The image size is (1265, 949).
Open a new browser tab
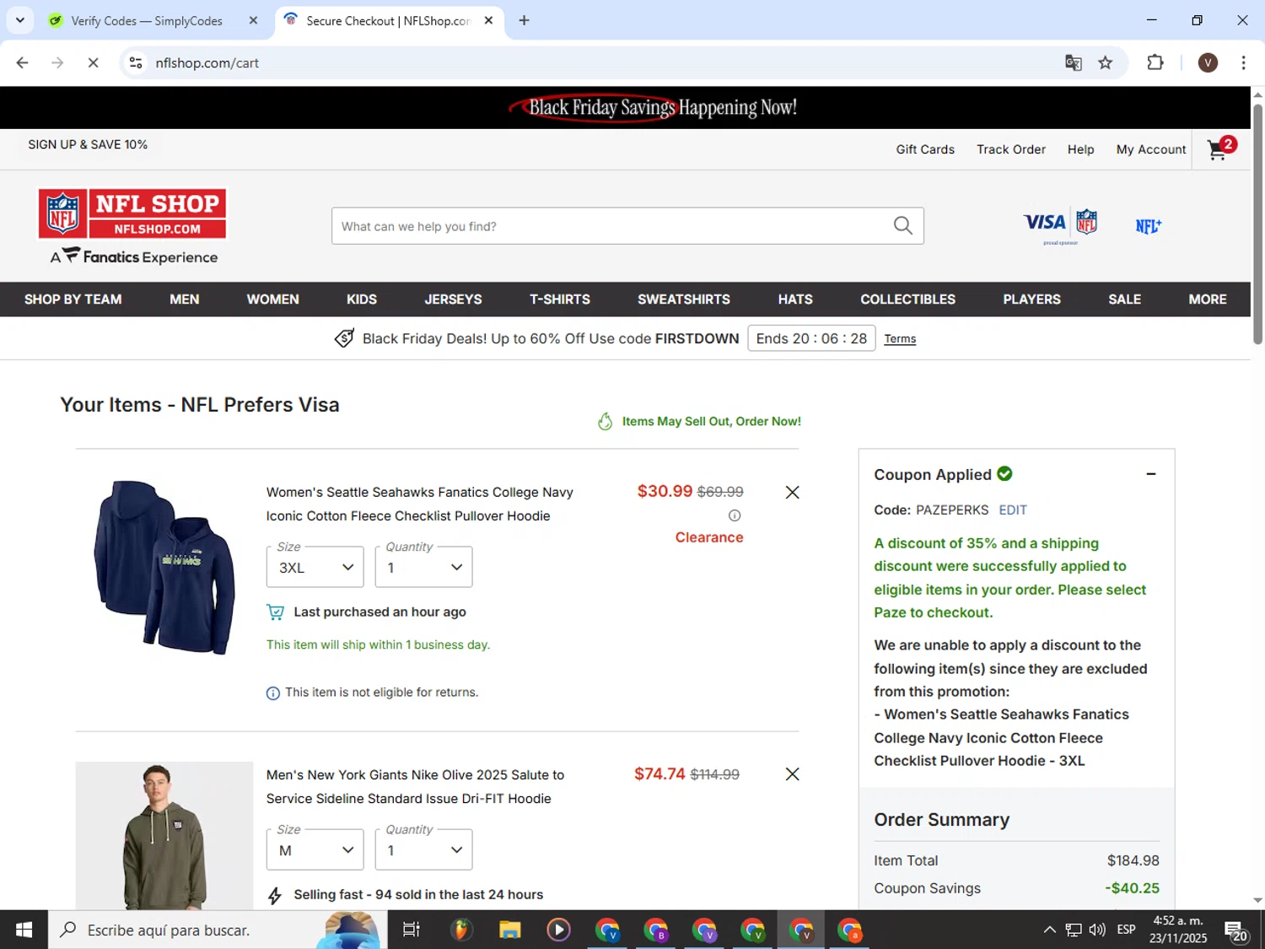pyautogui.click(x=524, y=20)
